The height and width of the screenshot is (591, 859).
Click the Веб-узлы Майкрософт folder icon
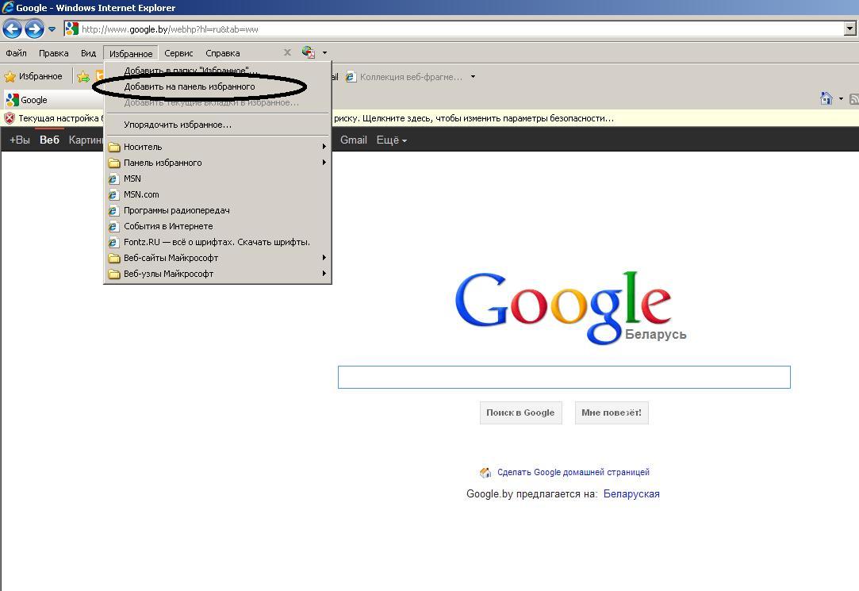(x=114, y=274)
